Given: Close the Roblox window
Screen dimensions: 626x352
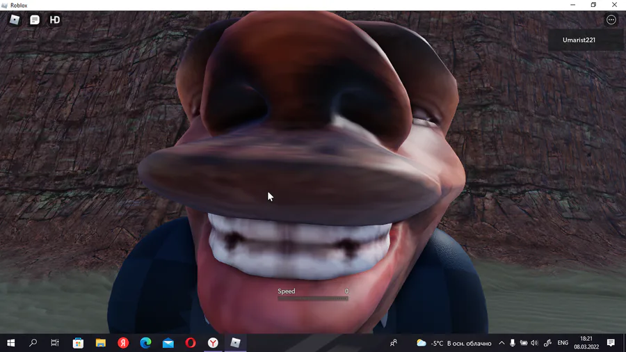Looking at the screenshot, I should pos(614,5).
